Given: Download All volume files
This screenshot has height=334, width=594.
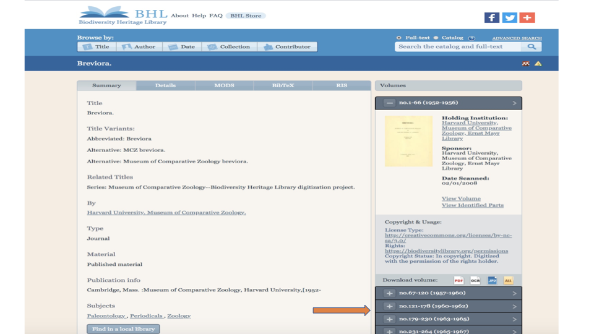Looking at the screenshot, I should pyautogui.click(x=508, y=280).
